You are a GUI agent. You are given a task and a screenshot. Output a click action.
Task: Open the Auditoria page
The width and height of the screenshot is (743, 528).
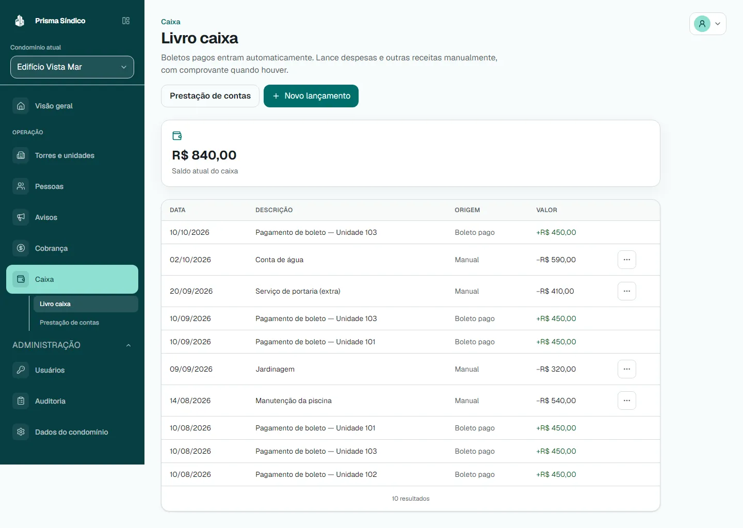click(x=72, y=401)
